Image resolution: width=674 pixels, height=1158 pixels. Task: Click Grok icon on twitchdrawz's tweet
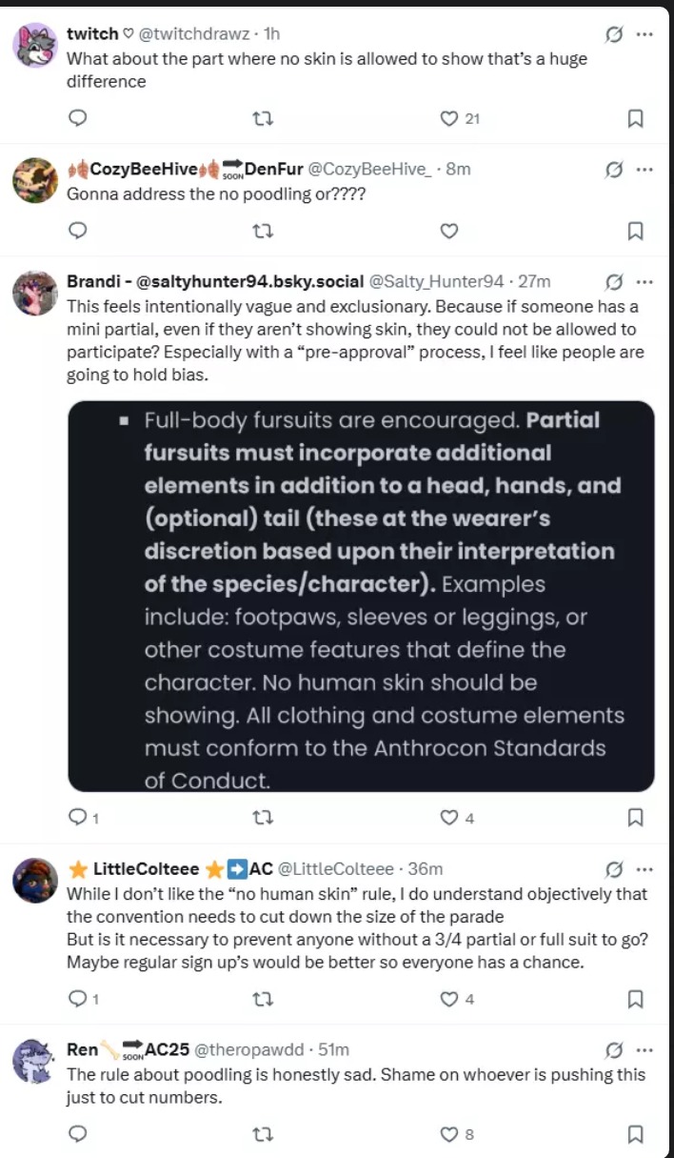point(615,34)
